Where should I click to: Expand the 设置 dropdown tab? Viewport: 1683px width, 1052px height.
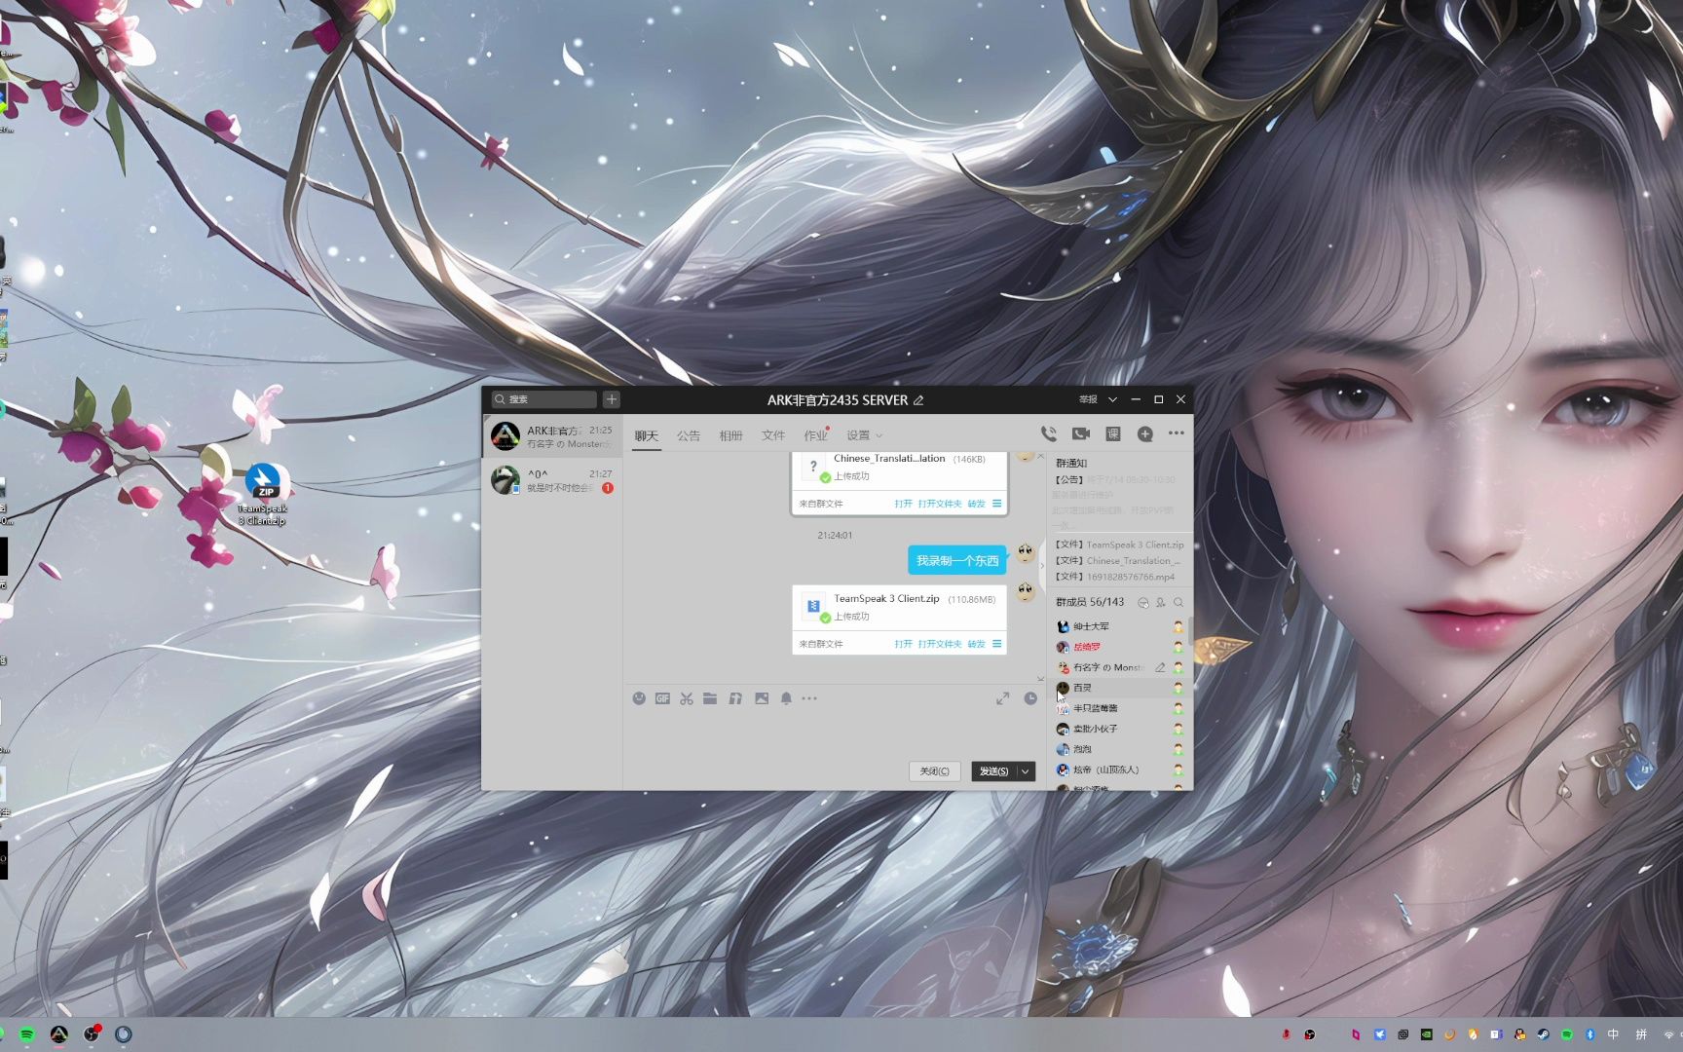[x=864, y=435]
